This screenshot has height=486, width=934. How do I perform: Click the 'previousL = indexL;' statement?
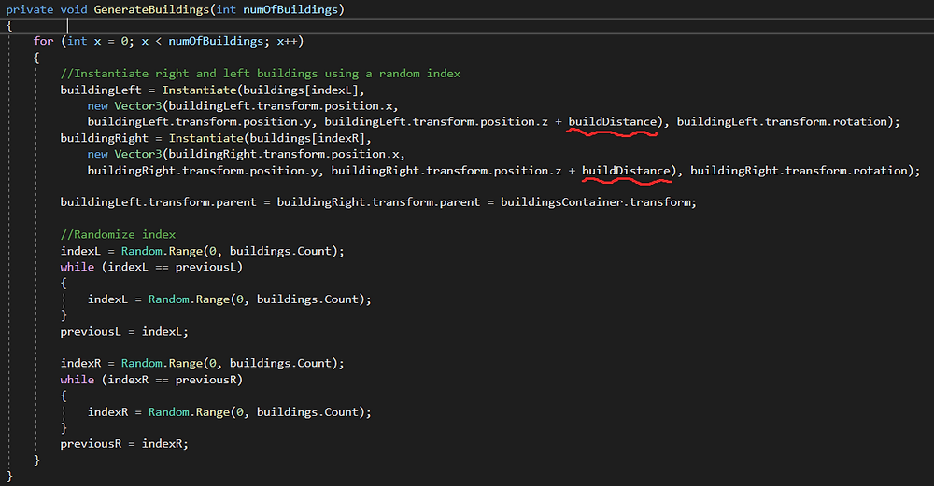click(x=124, y=331)
